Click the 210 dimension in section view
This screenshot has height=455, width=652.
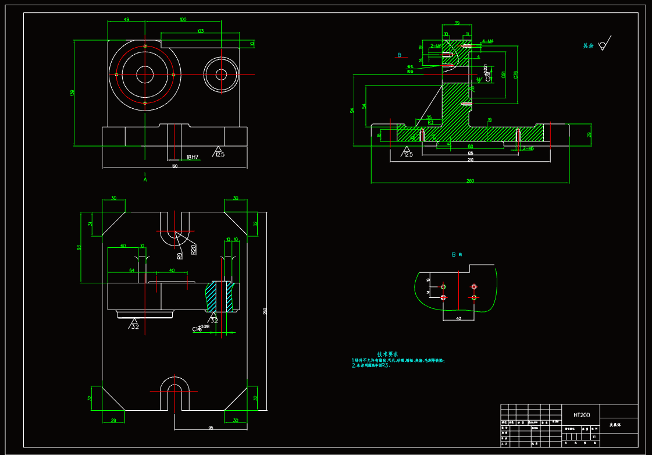click(471, 159)
